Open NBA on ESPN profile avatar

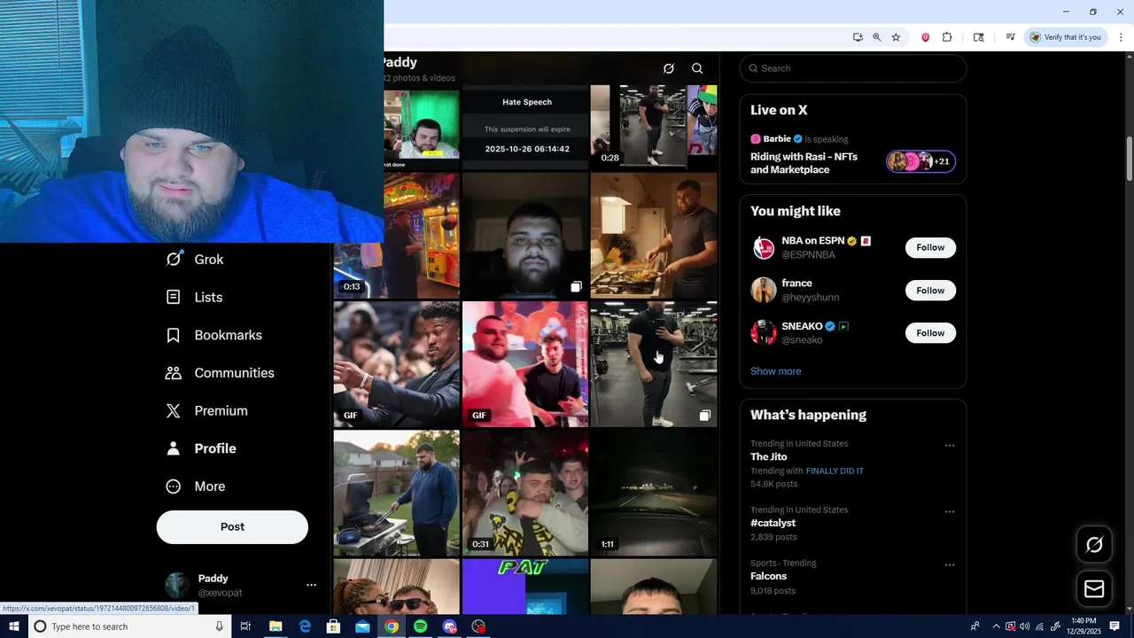click(x=764, y=247)
